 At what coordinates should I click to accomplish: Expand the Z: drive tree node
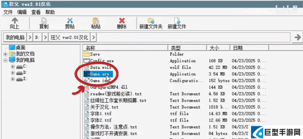pyautogui.click(x=13, y=79)
